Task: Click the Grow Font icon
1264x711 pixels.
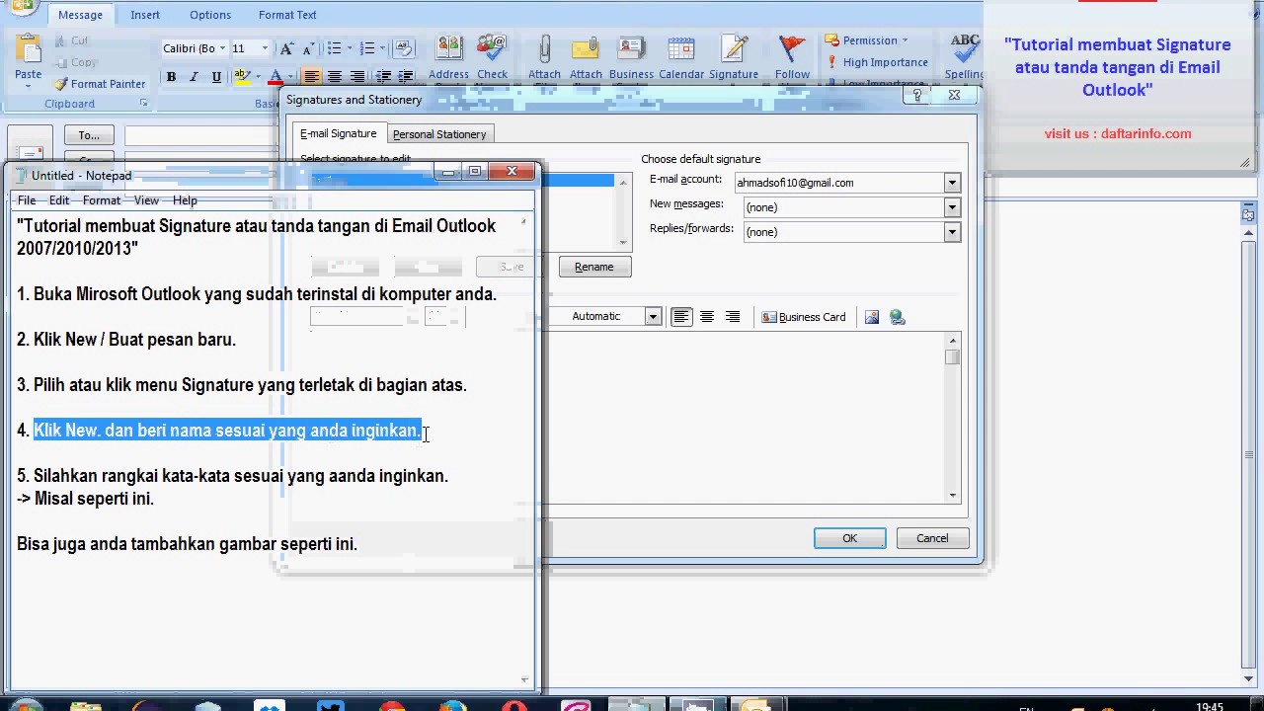Action: 286,48
